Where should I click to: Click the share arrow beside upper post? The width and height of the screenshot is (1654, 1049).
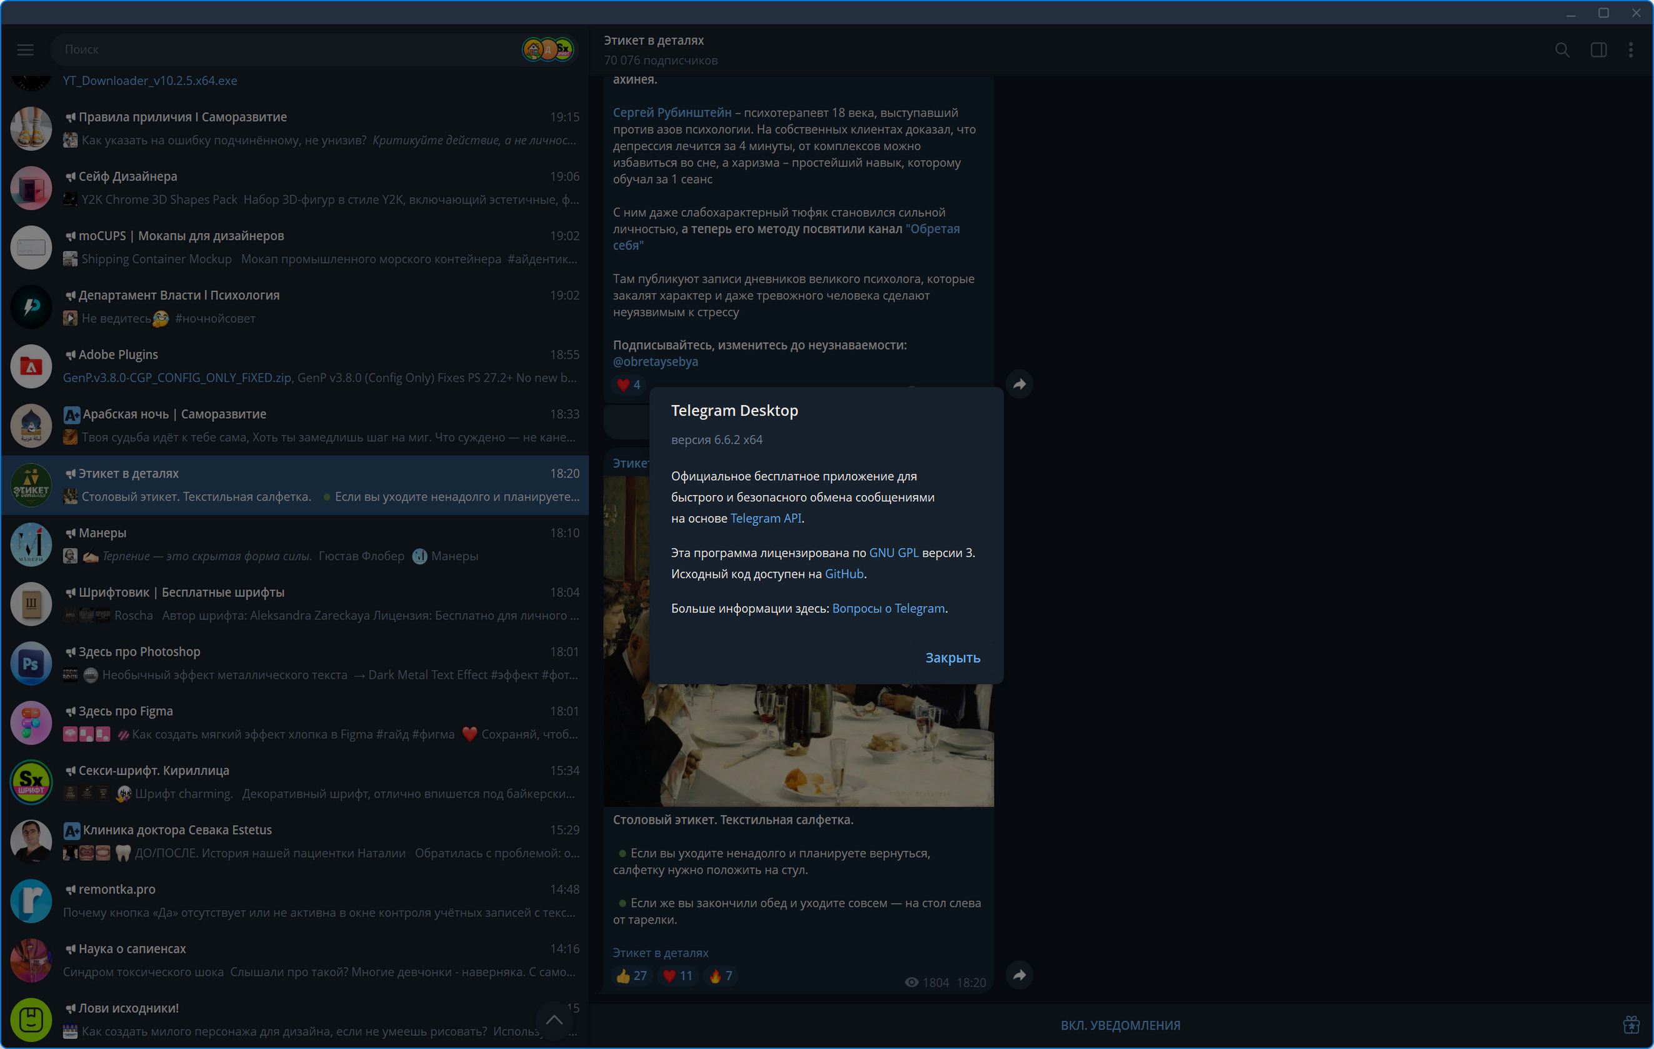[x=1019, y=384]
